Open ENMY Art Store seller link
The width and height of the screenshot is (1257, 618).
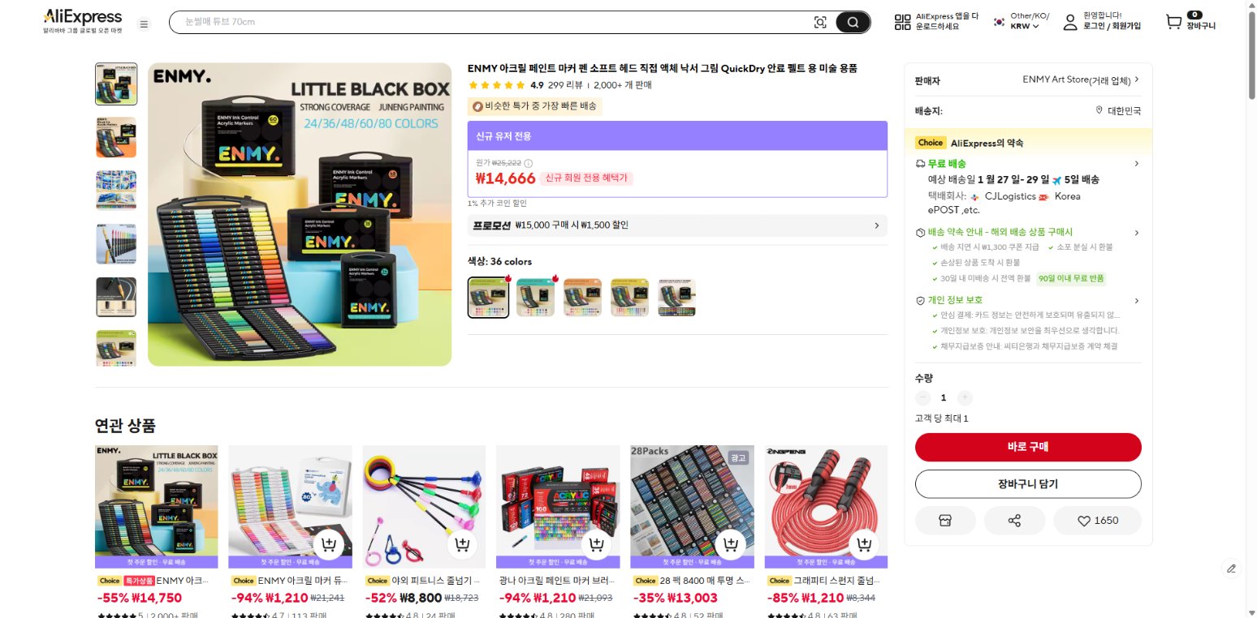[1081, 79]
